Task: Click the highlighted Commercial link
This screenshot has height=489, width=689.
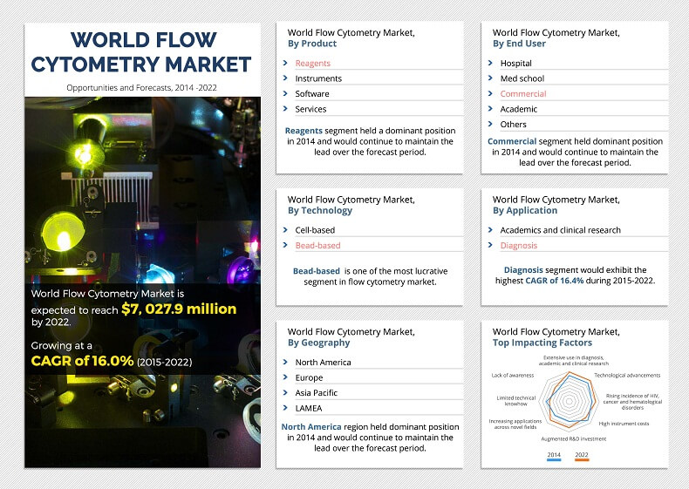Action: tap(523, 94)
